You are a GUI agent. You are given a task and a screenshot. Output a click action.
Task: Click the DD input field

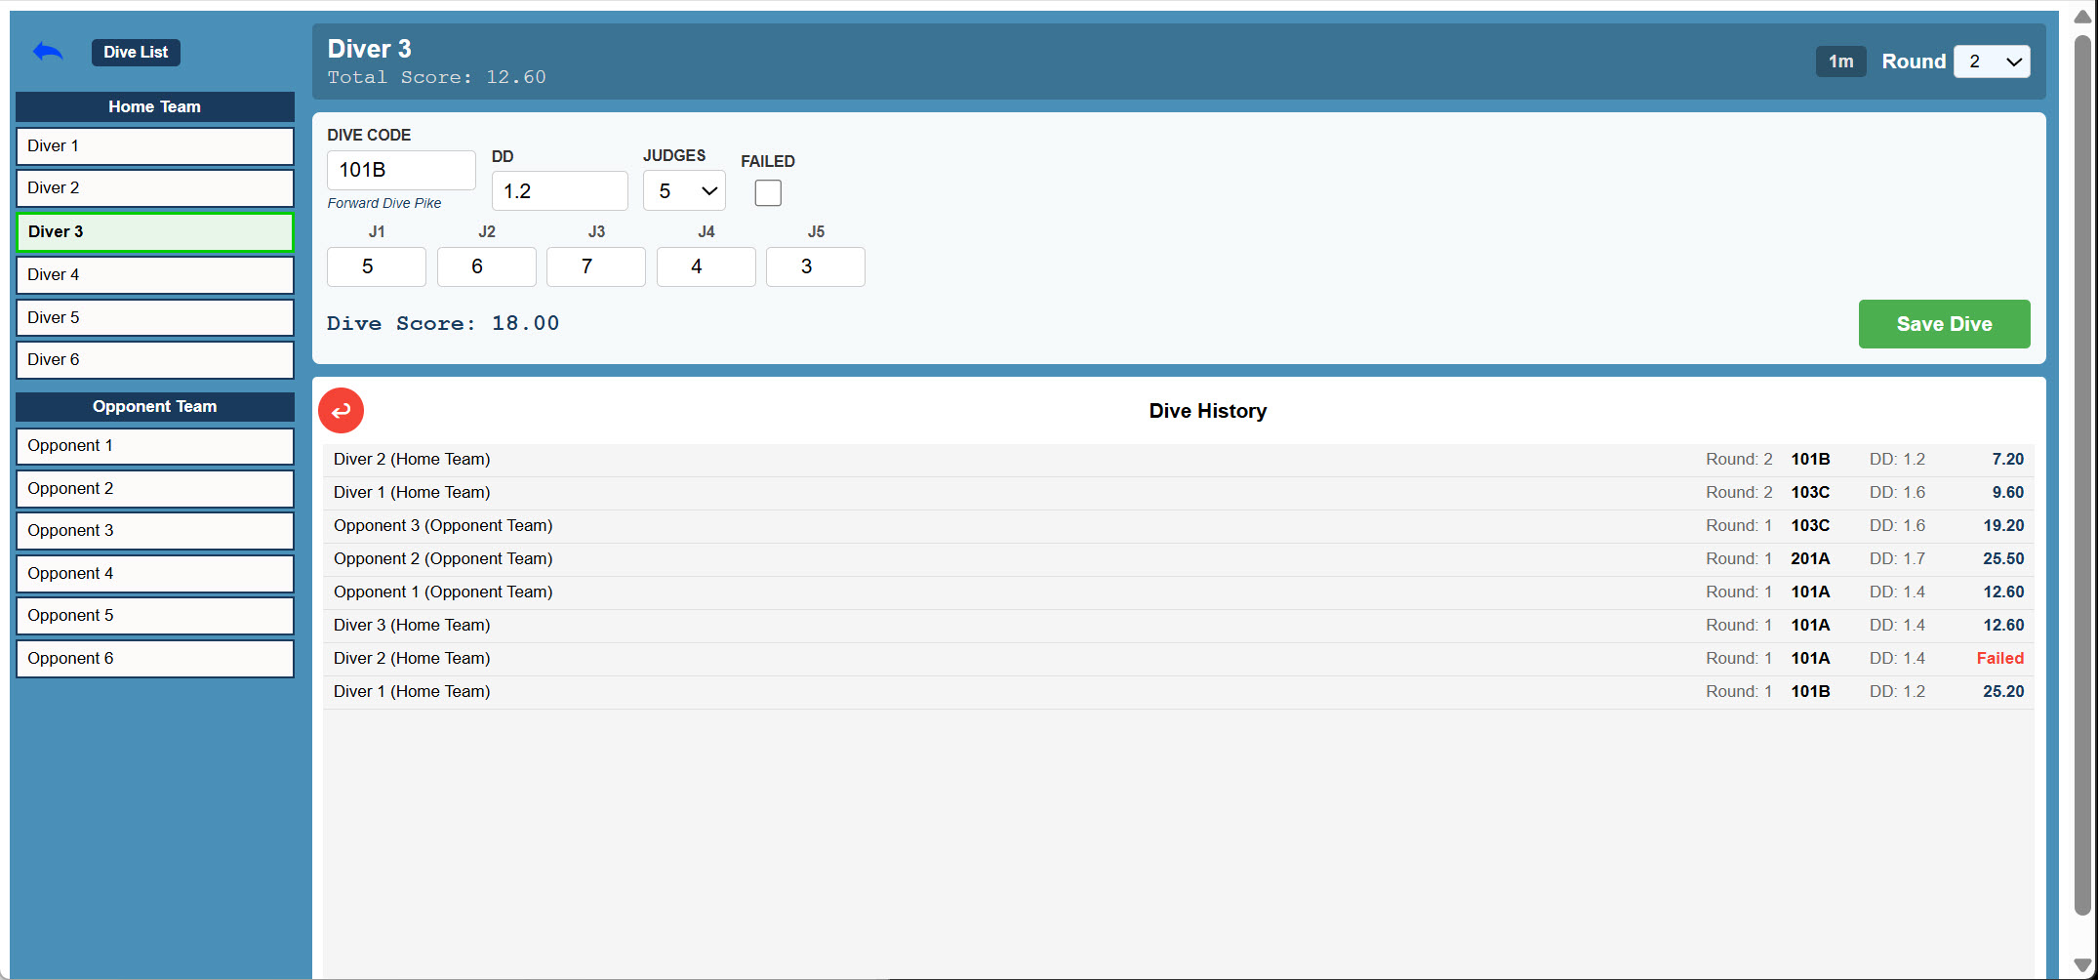coord(559,191)
